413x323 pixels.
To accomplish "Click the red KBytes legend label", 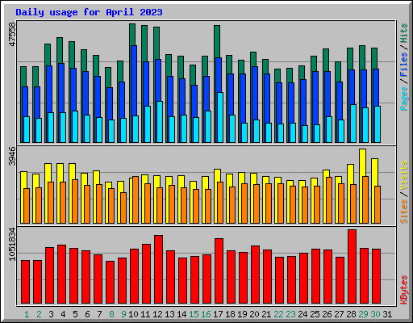I will (404, 290).
